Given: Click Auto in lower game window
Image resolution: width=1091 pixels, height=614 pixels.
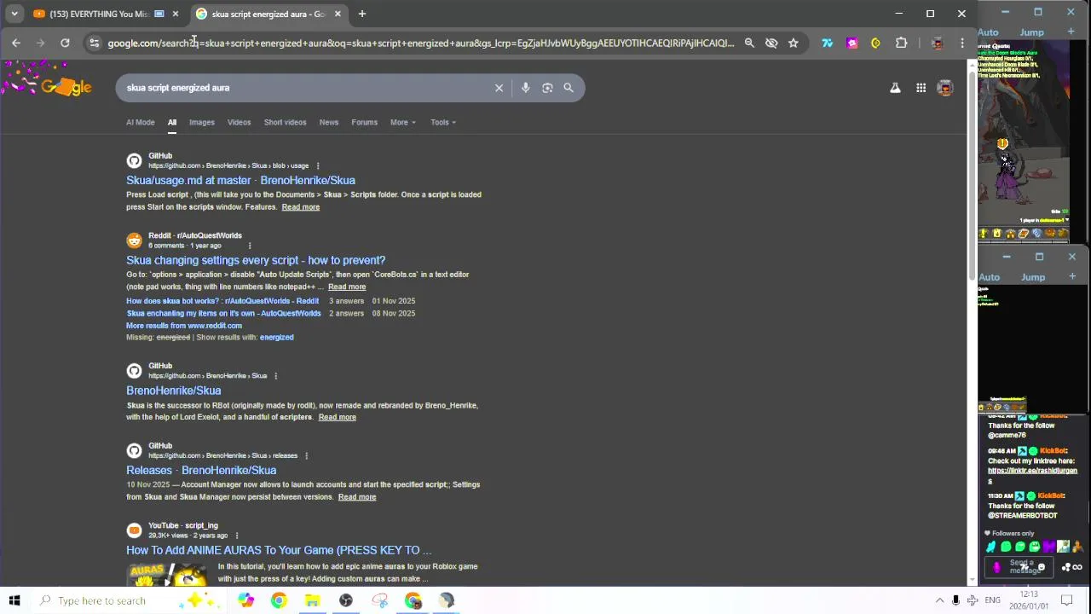Looking at the screenshot, I should pos(990,277).
